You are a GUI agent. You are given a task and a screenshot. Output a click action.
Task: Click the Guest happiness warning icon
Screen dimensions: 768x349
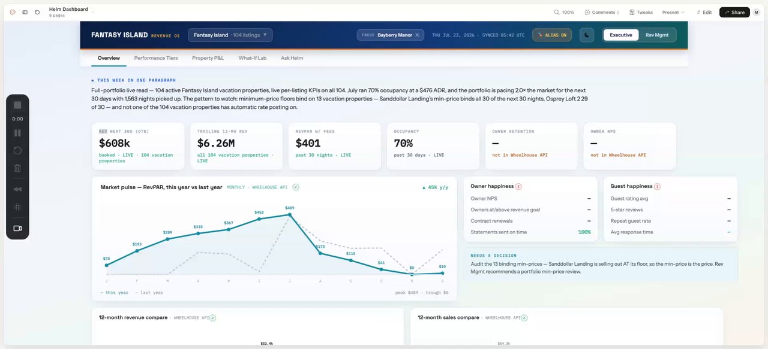(657, 187)
